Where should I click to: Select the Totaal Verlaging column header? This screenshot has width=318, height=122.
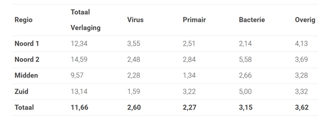click(85, 20)
